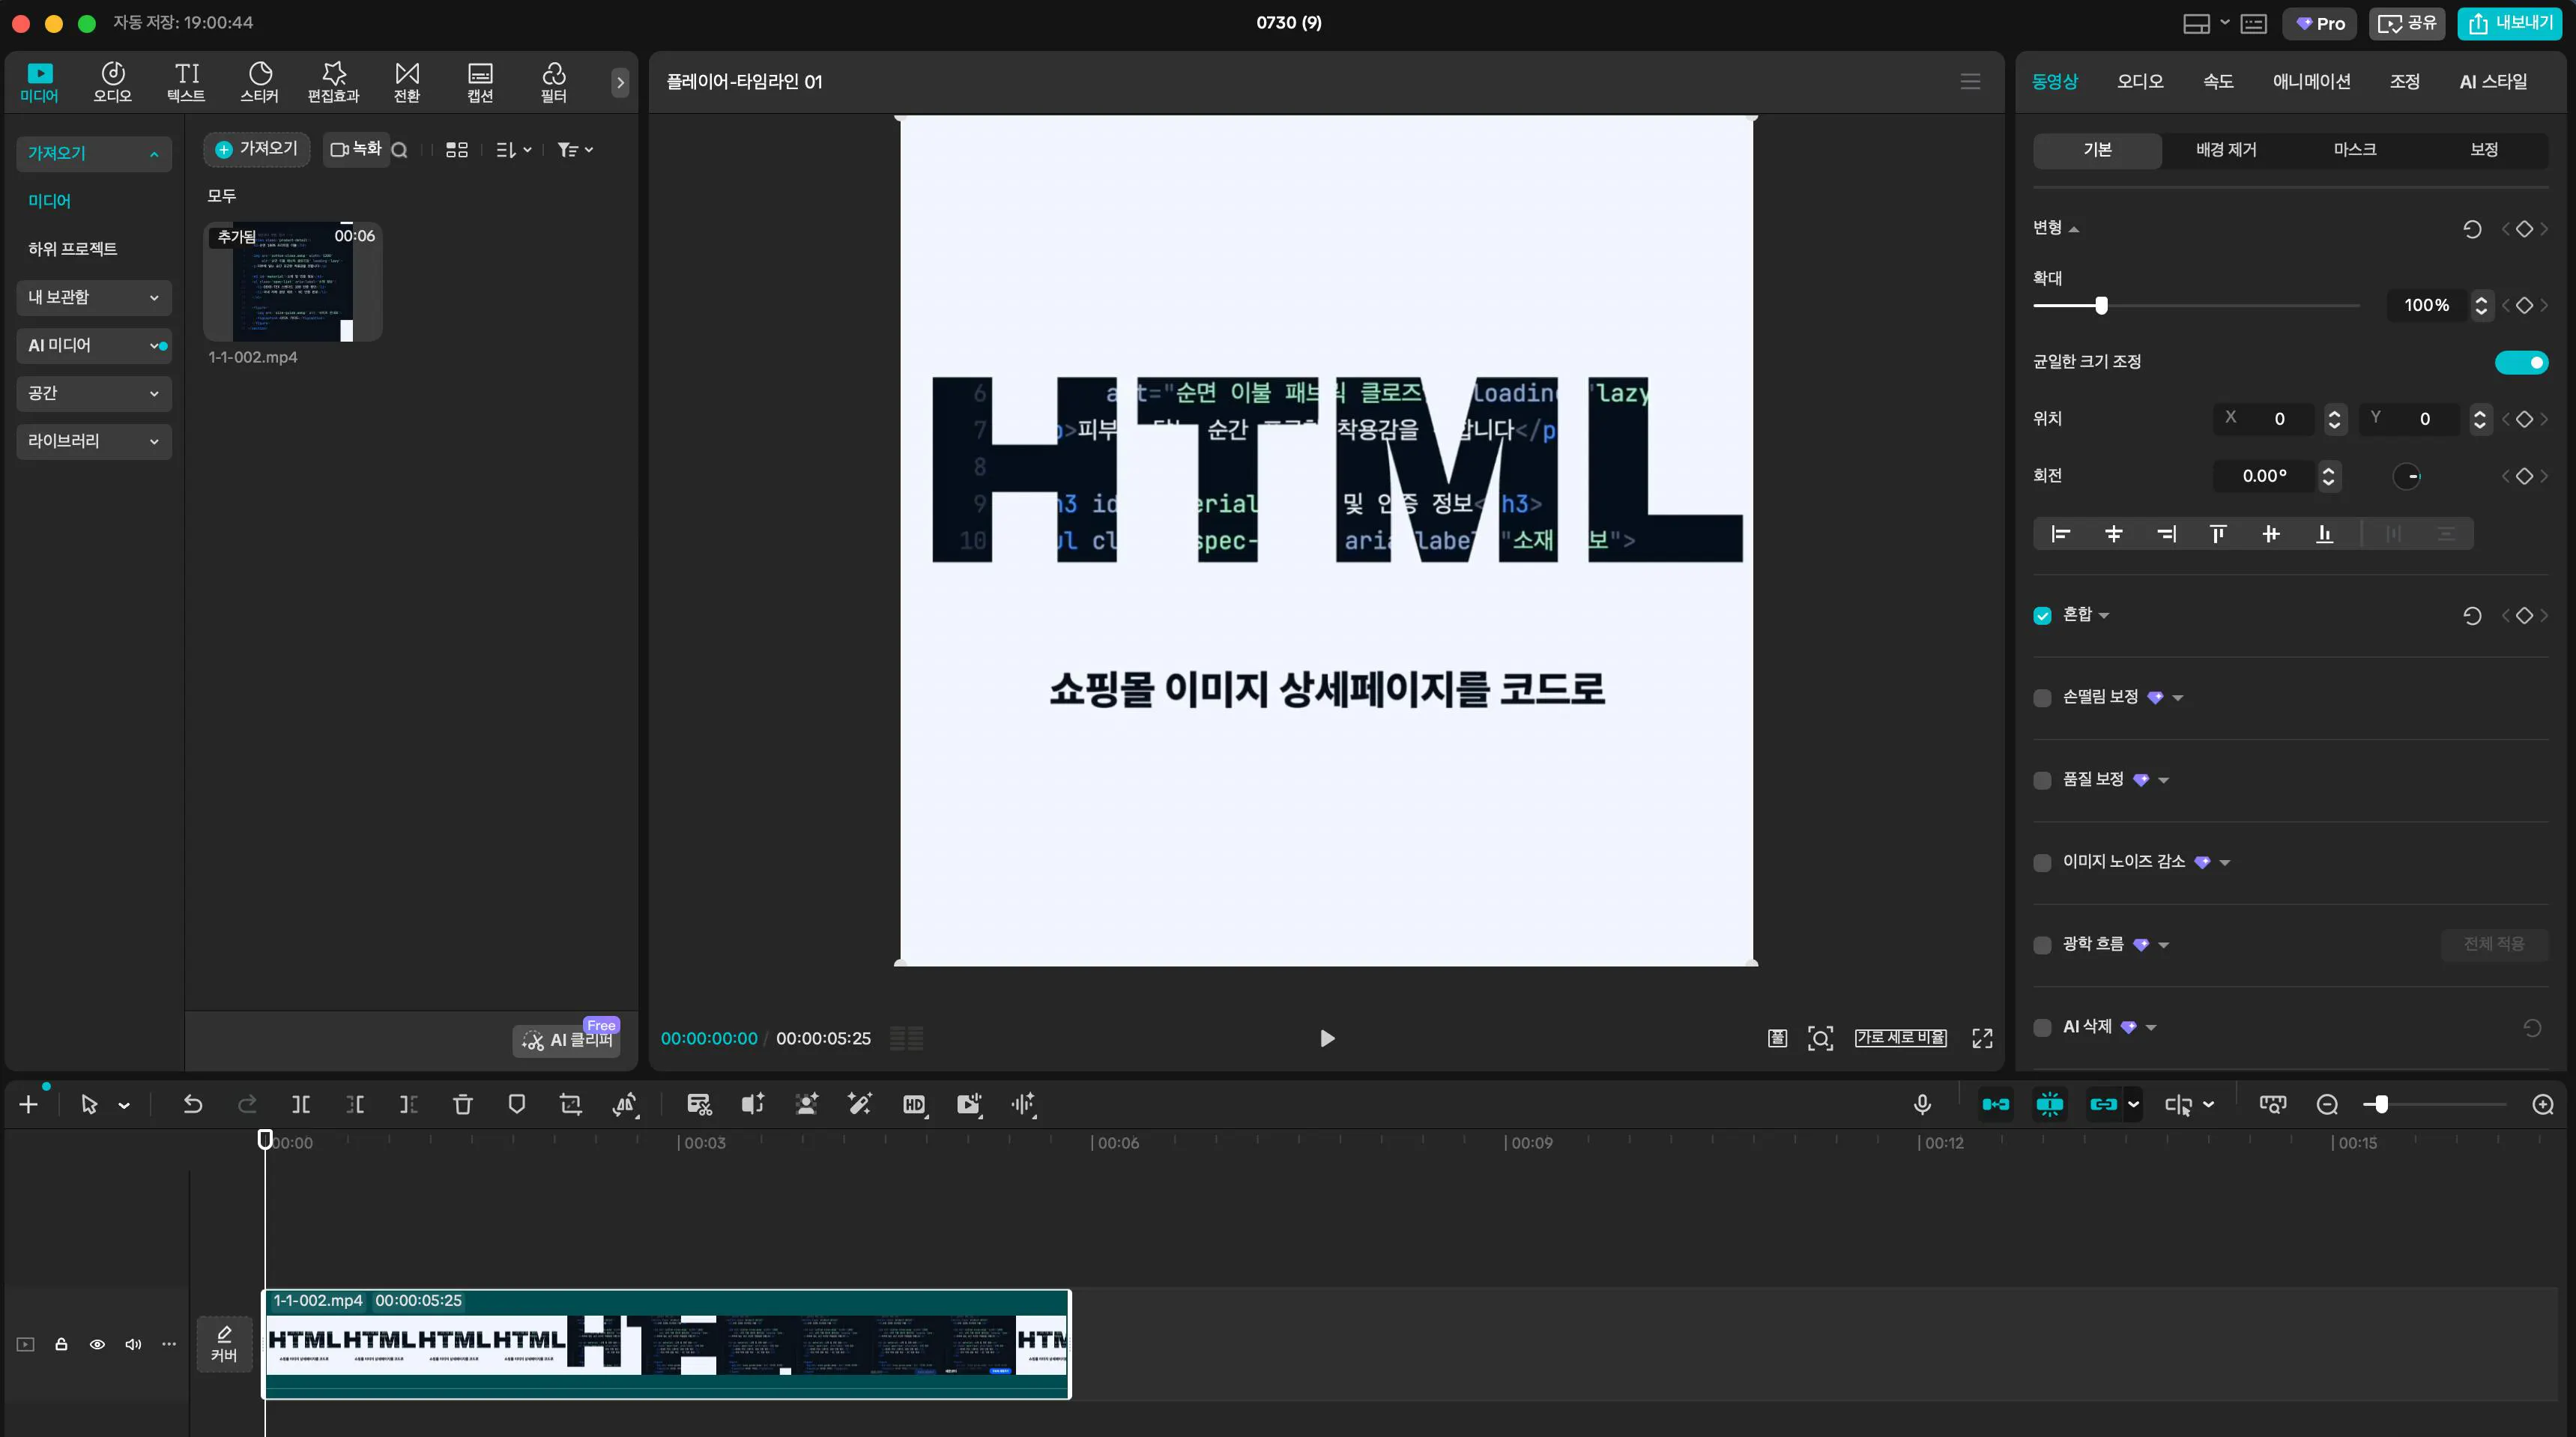Adjust the timeline zoom slider handle
The width and height of the screenshot is (2576, 1437).
click(x=2381, y=1104)
